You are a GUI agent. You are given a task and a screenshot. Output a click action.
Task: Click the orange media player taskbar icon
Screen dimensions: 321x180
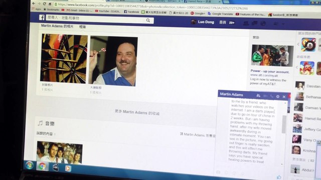coord(68,168)
